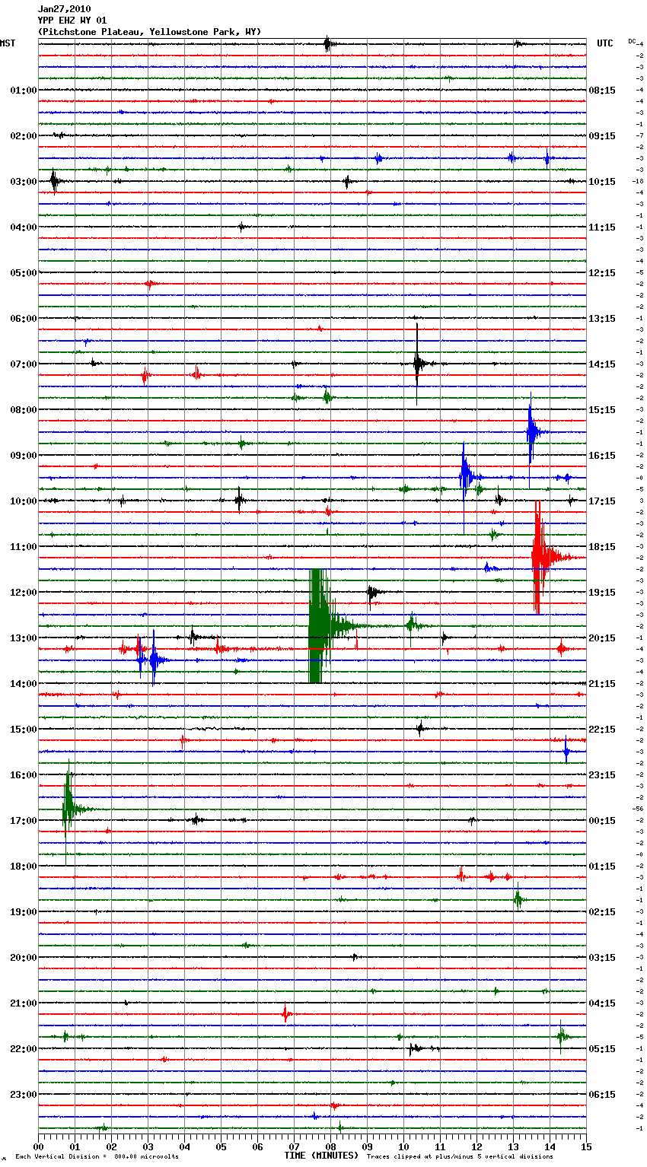Click the Pitchstone Plateau, Yellowstone Park location title
The image size is (647, 1167).
pyautogui.click(x=149, y=32)
